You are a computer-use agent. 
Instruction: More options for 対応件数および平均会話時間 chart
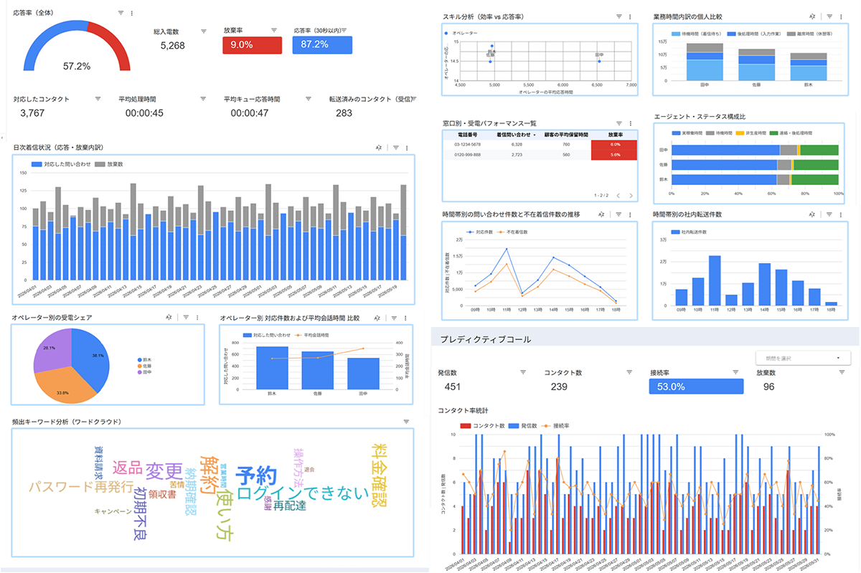pyautogui.click(x=406, y=317)
